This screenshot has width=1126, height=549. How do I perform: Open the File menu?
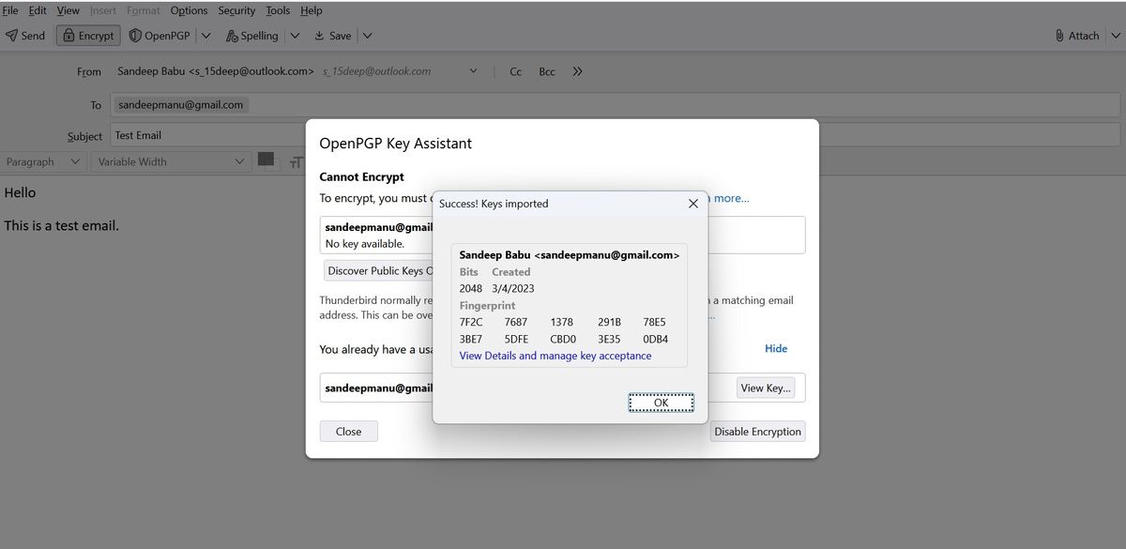[x=10, y=10]
